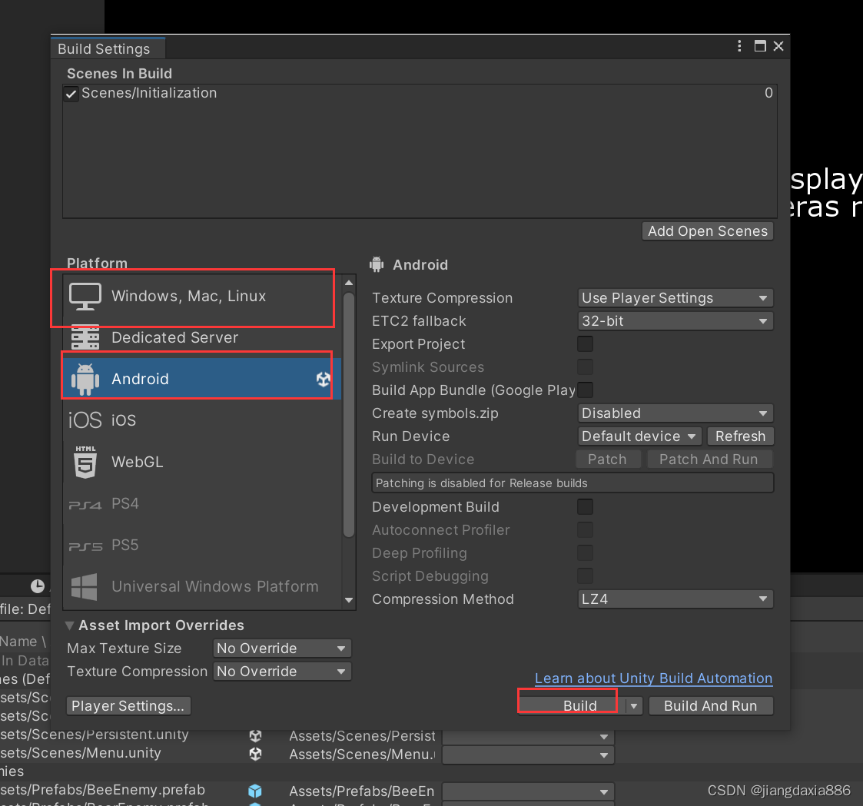
Task: Click the Refresh run device button
Action: 740,436
